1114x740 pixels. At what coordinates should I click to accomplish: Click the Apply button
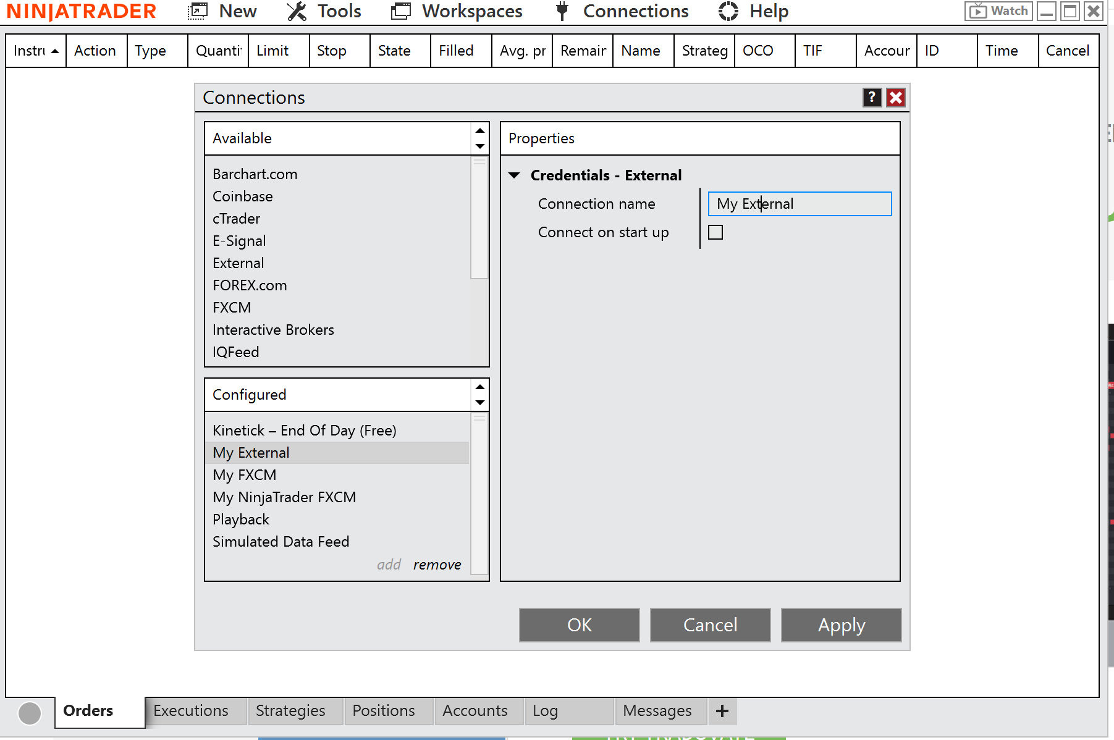pyautogui.click(x=842, y=625)
